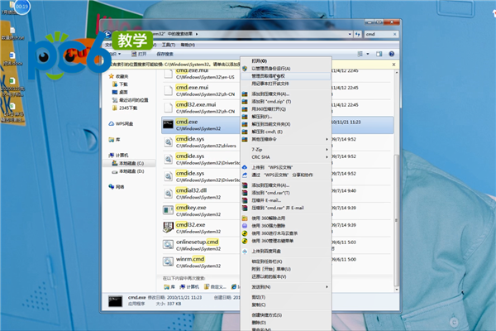The image size is (496, 331).
Task: Open the view options dropdown arrow
Action: [368, 54]
